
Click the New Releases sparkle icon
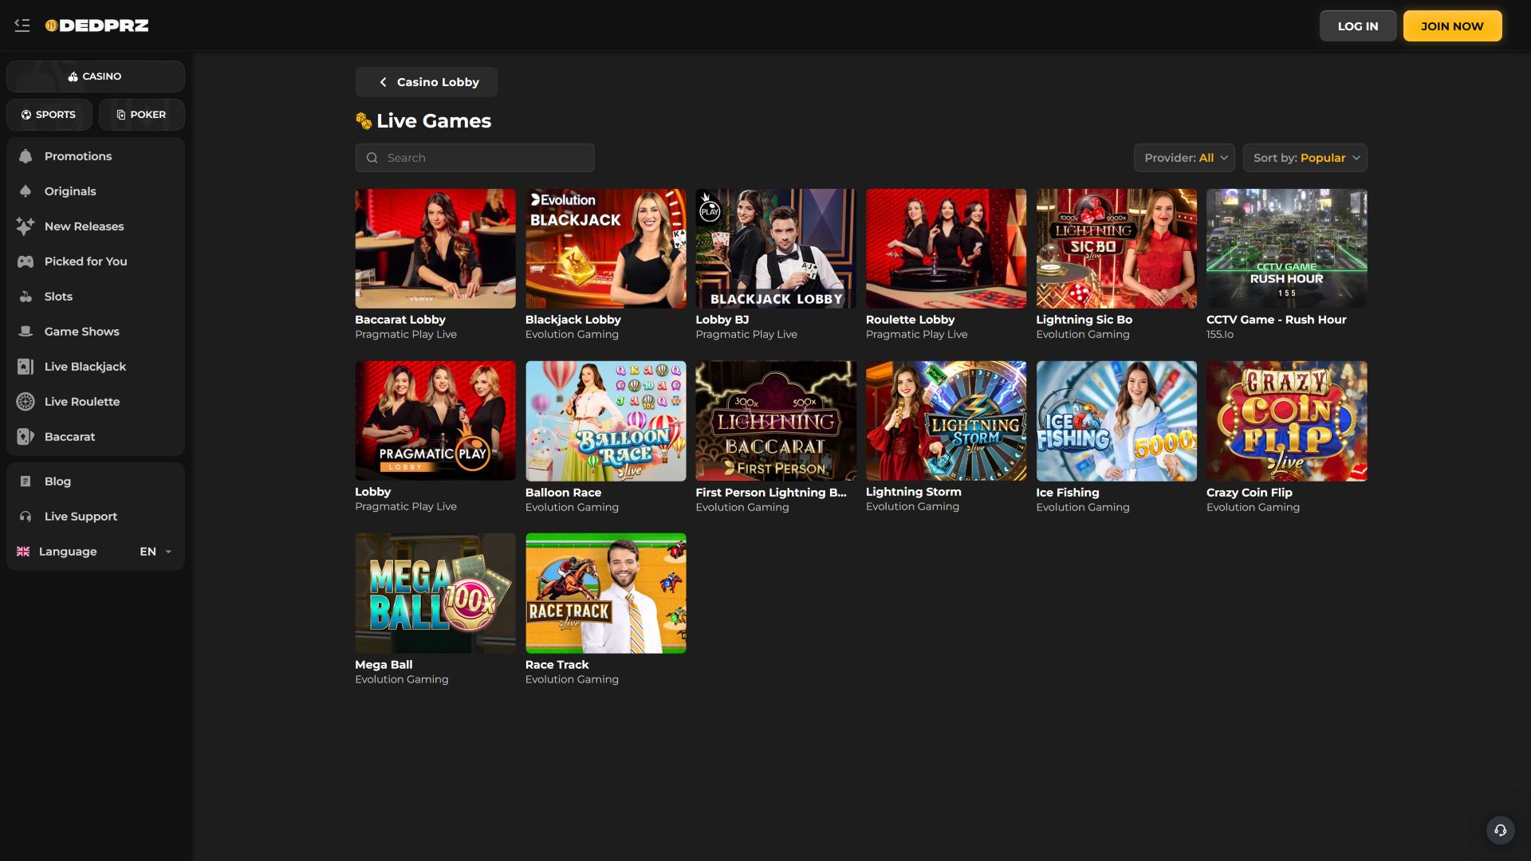tap(26, 226)
